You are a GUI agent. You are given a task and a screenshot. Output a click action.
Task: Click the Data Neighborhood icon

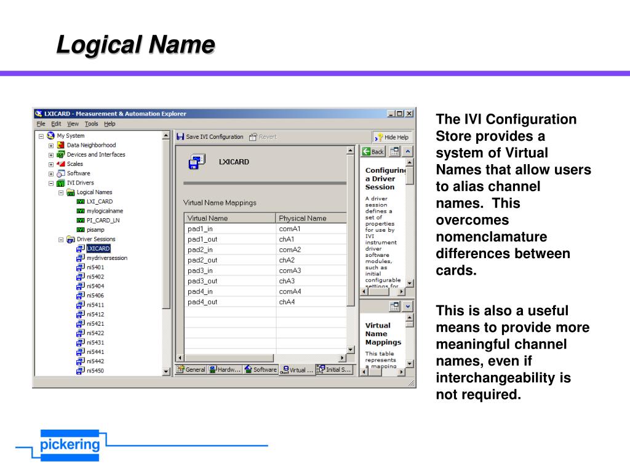coord(61,145)
